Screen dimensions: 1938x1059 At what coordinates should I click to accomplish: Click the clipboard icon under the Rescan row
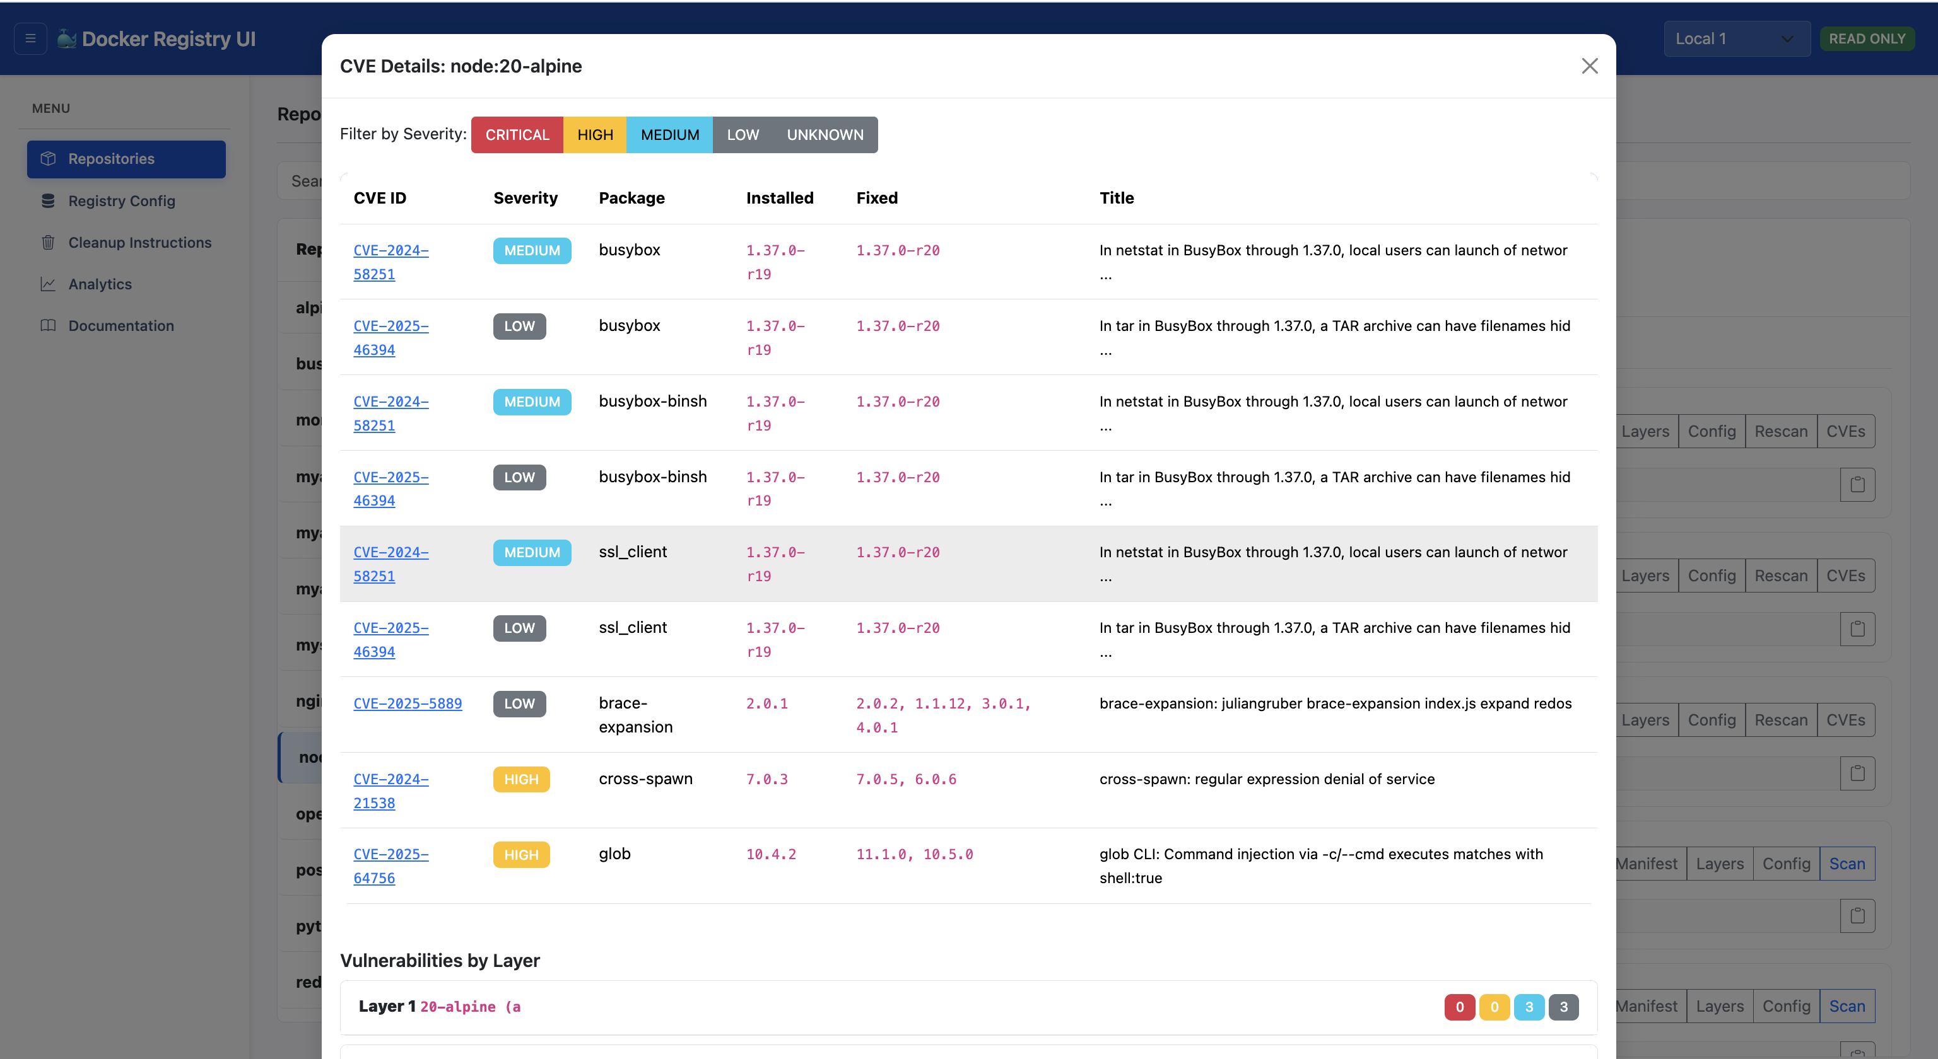tap(1857, 628)
